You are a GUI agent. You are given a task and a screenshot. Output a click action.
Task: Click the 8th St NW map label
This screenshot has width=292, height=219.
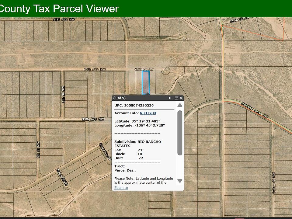[x=63, y=94]
